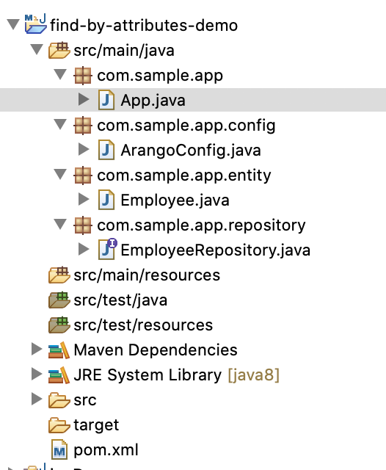Click the src/test/resources folder icon
The image size is (386, 470).
(x=59, y=325)
